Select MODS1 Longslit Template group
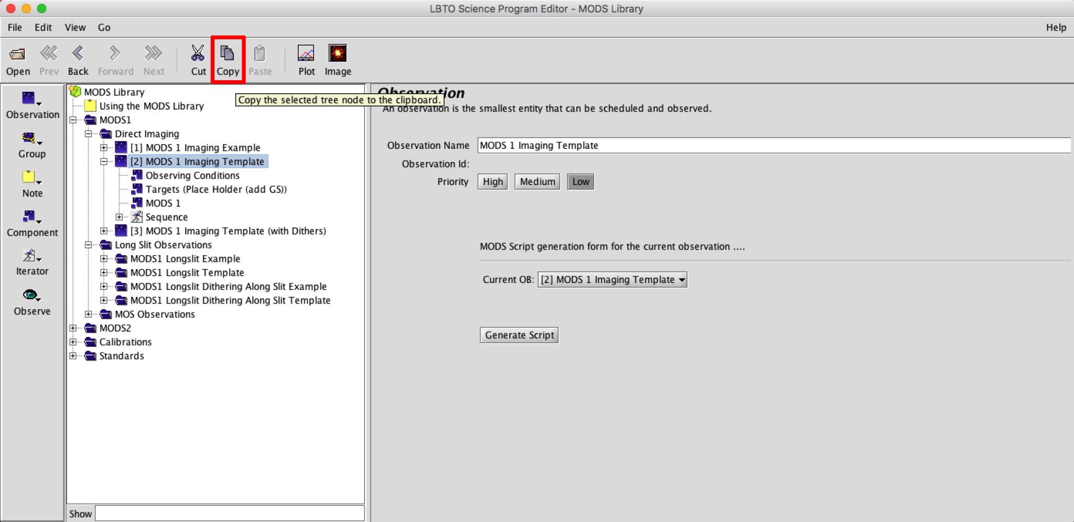The width and height of the screenshot is (1074, 522). (187, 273)
